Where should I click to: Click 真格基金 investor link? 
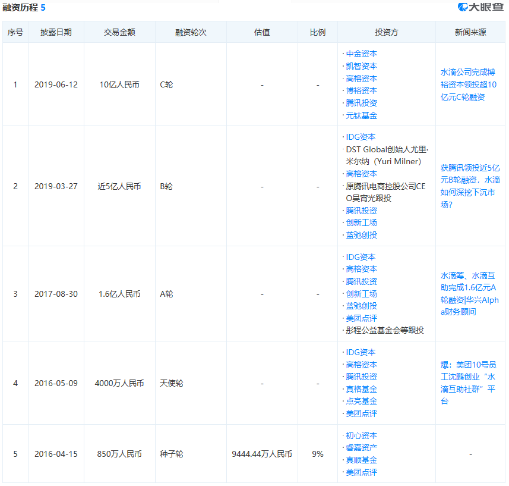click(361, 389)
